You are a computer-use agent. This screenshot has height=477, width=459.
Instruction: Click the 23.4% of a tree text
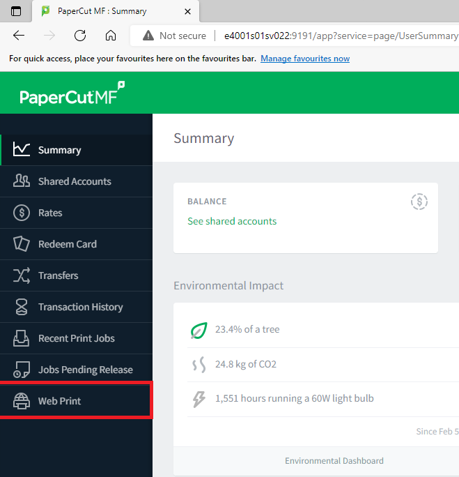click(x=247, y=329)
